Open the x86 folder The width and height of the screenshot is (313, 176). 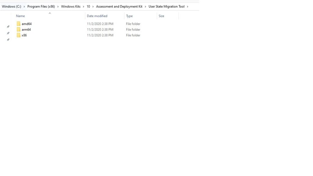point(24,35)
